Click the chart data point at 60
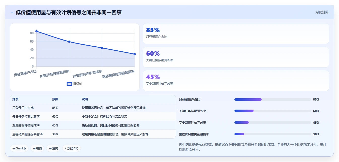This screenshot has width=339, height=162. tap(69, 42)
